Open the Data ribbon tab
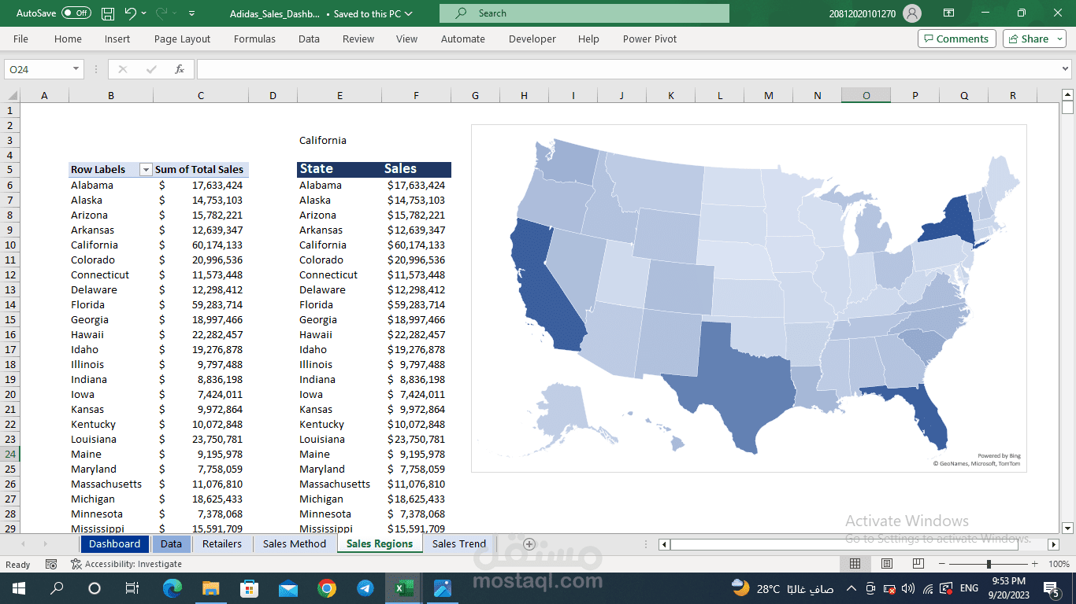The width and height of the screenshot is (1076, 604). pos(309,39)
